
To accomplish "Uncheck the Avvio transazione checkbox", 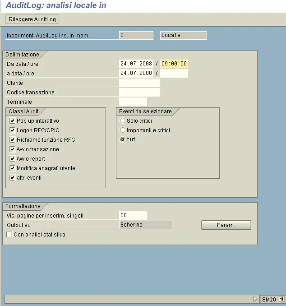I will click(13, 149).
